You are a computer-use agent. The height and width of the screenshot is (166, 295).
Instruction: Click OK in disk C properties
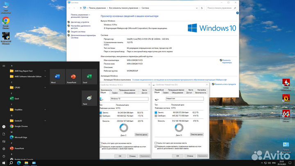pos(120,156)
